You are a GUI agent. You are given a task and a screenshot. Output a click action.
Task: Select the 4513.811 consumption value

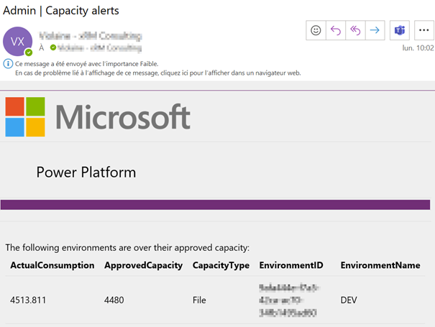coord(28,300)
